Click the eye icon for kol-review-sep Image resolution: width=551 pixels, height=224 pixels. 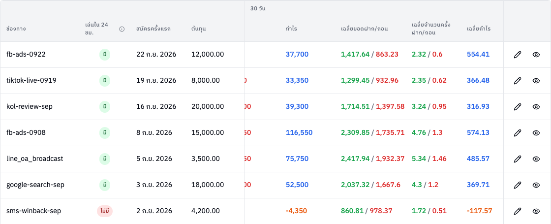pos(536,106)
